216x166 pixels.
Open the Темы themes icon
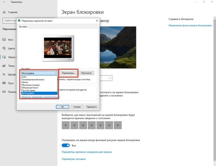click(x=4, y=66)
